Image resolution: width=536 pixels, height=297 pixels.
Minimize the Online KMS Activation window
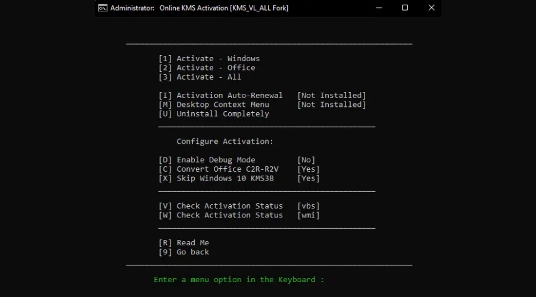(379, 8)
